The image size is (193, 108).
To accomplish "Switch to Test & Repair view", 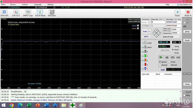I will coord(40,13).
